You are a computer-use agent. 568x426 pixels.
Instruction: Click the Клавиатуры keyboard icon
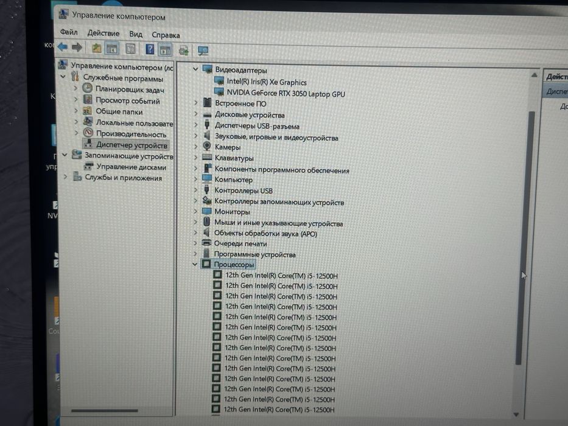click(207, 157)
